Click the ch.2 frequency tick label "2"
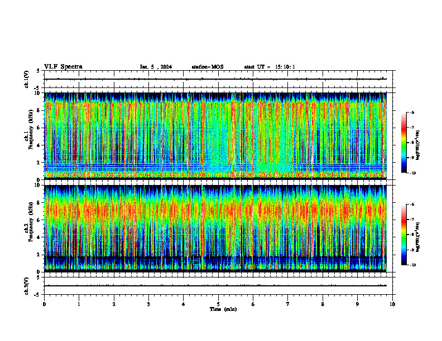 tap(39, 255)
